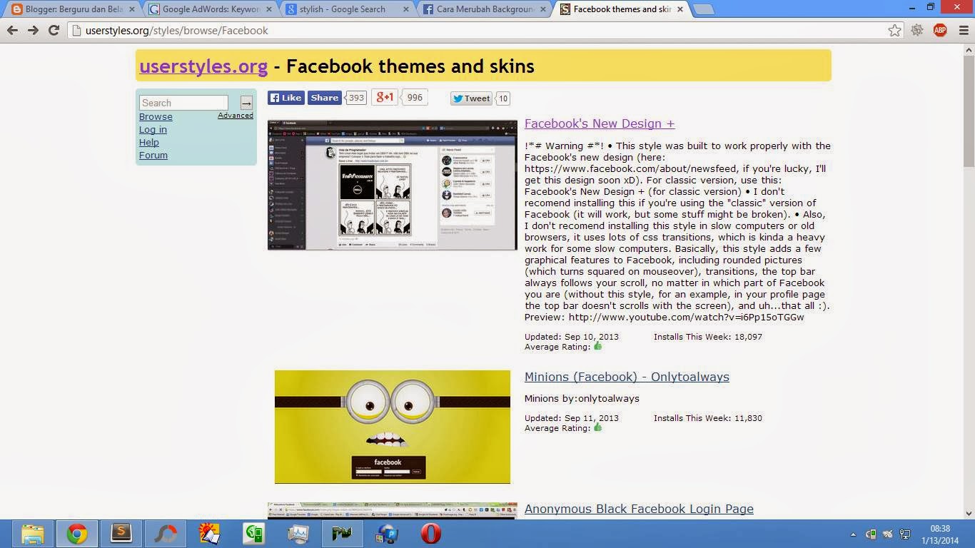Close the stylish - Google Search tab

tap(405, 9)
